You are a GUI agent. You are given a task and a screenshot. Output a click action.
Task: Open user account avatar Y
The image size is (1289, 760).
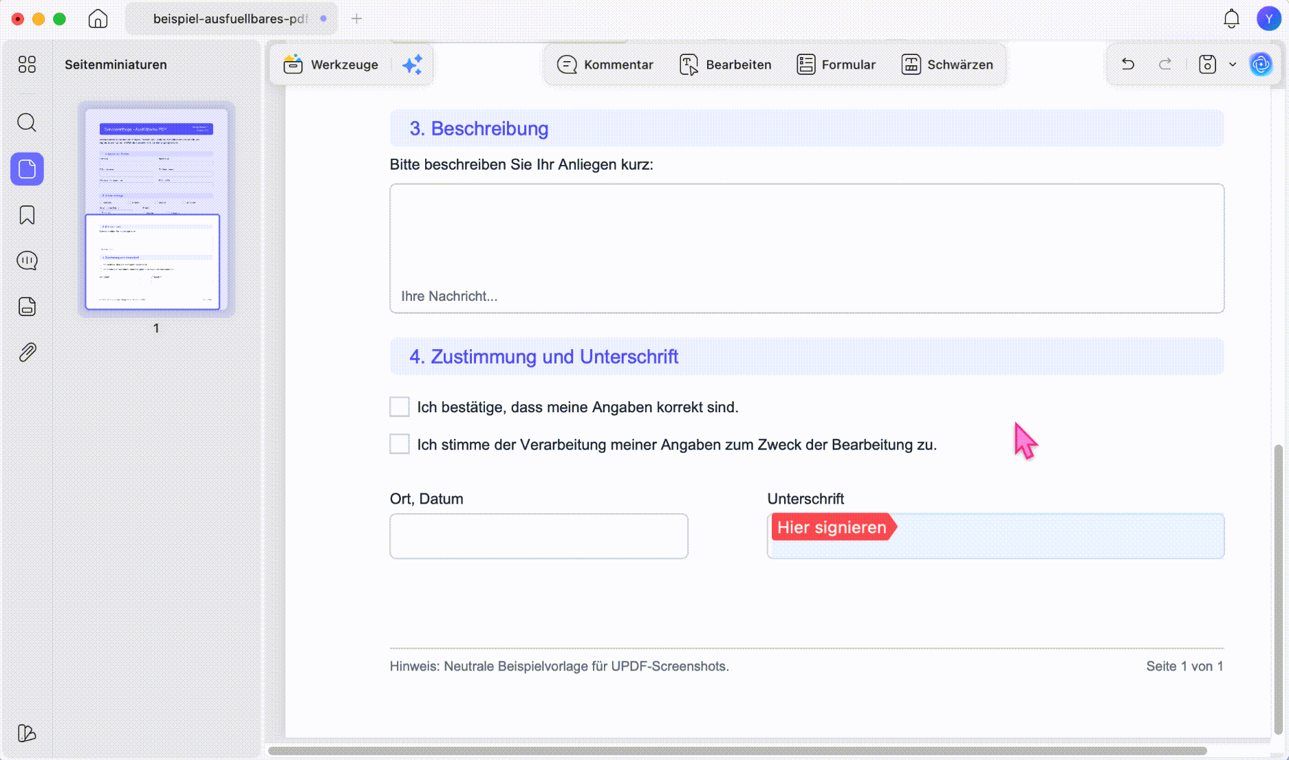coord(1268,19)
